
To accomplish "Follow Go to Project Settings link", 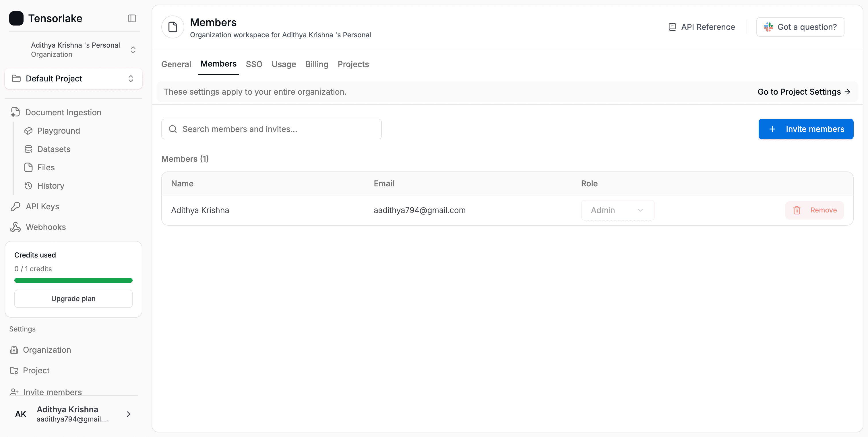I will click(x=804, y=91).
